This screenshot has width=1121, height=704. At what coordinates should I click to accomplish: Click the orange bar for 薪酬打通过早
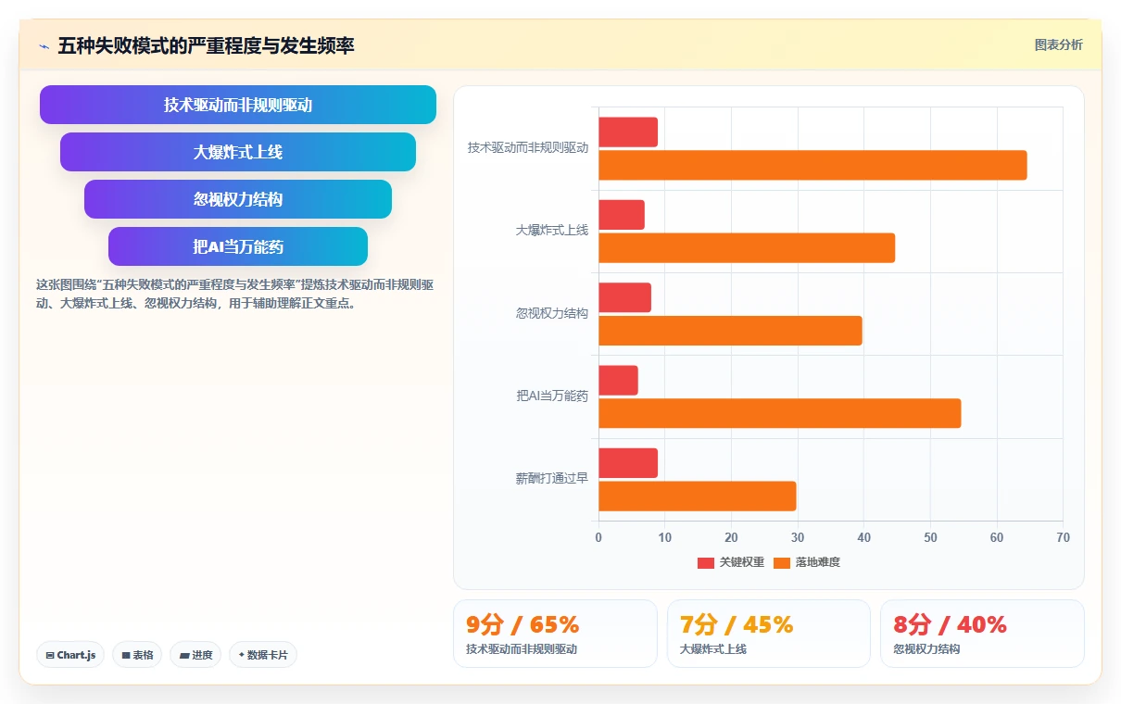click(x=698, y=497)
